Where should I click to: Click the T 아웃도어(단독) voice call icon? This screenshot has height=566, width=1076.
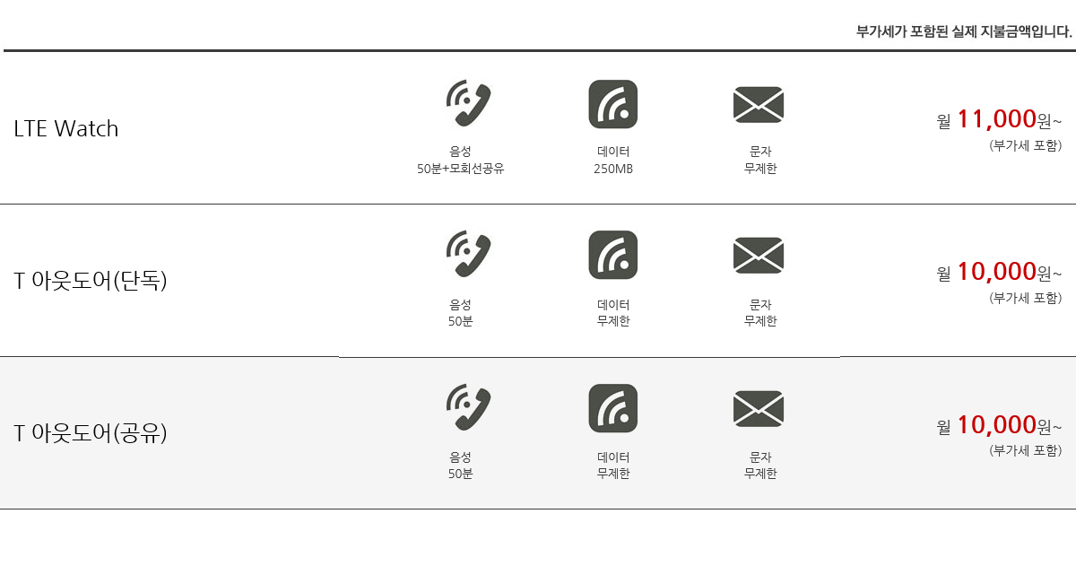click(x=468, y=255)
